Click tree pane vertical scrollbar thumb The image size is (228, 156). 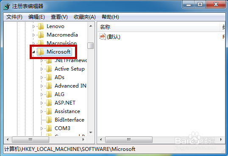pyautogui.click(x=91, y=46)
